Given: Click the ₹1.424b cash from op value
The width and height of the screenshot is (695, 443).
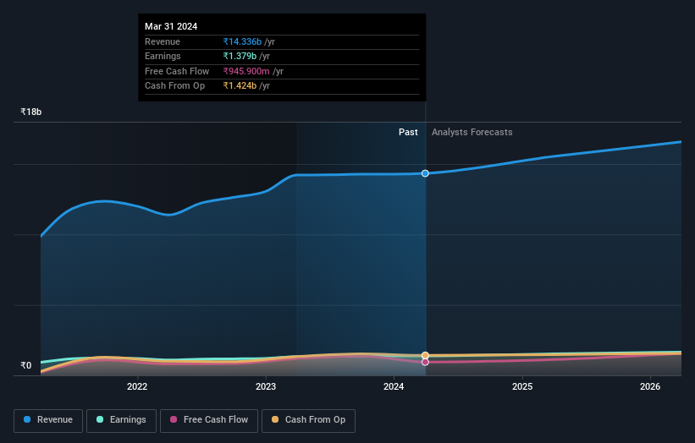Looking at the screenshot, I should click(x=240, y=86).
